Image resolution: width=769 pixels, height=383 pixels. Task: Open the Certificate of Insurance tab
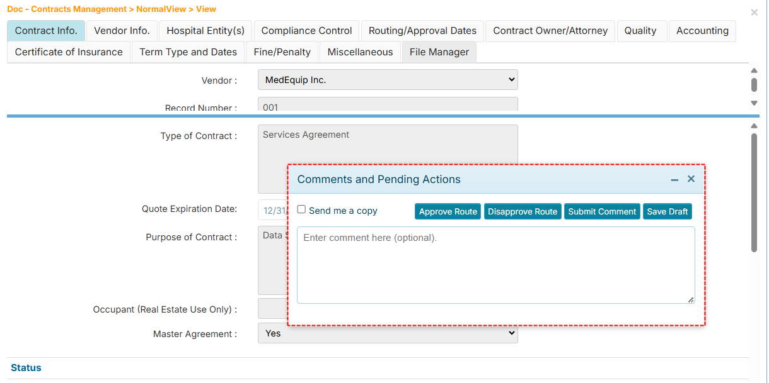tap(68, 52)
